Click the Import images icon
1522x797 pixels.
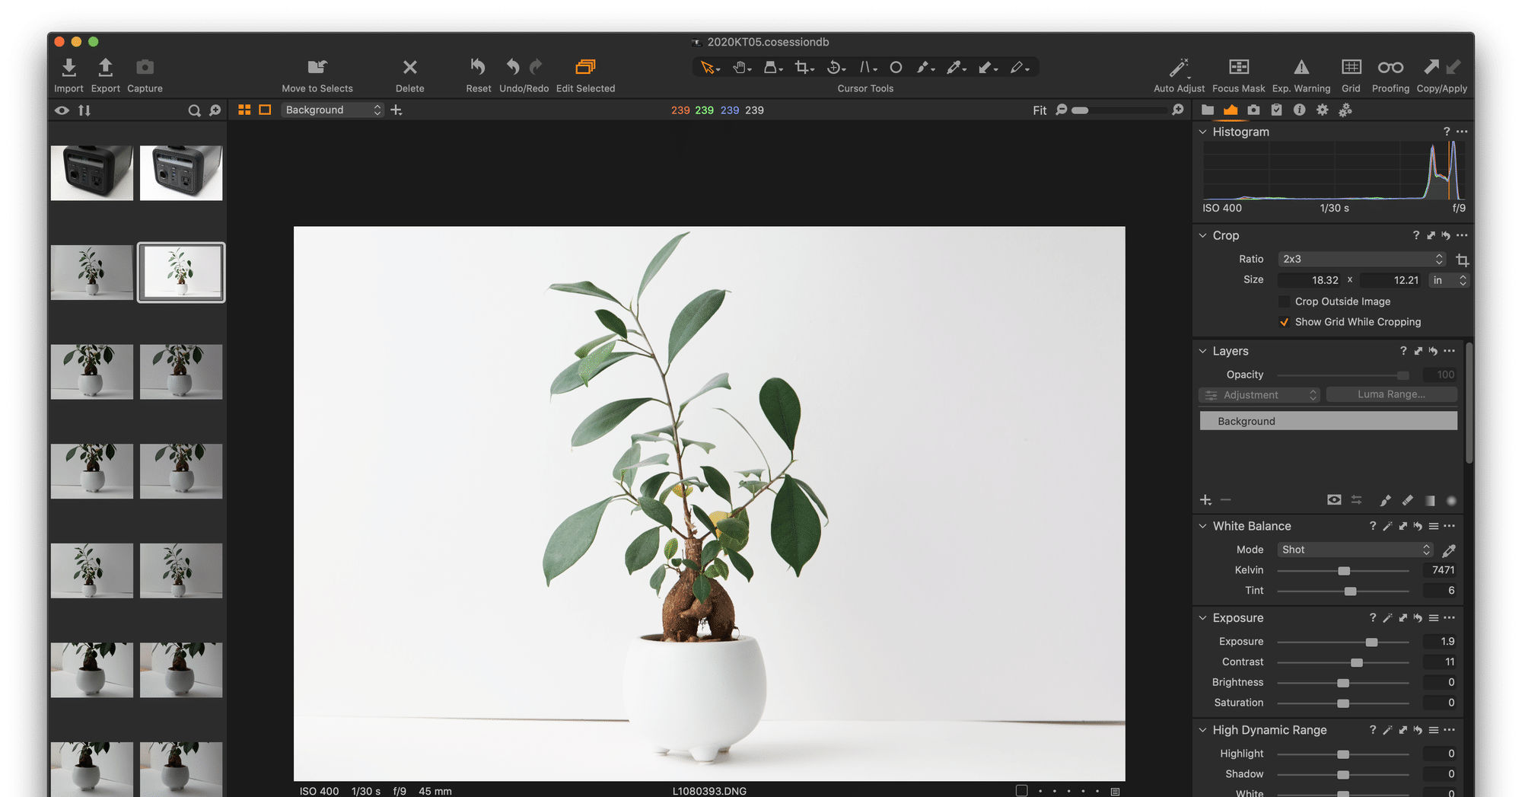[x=68, y=68]
